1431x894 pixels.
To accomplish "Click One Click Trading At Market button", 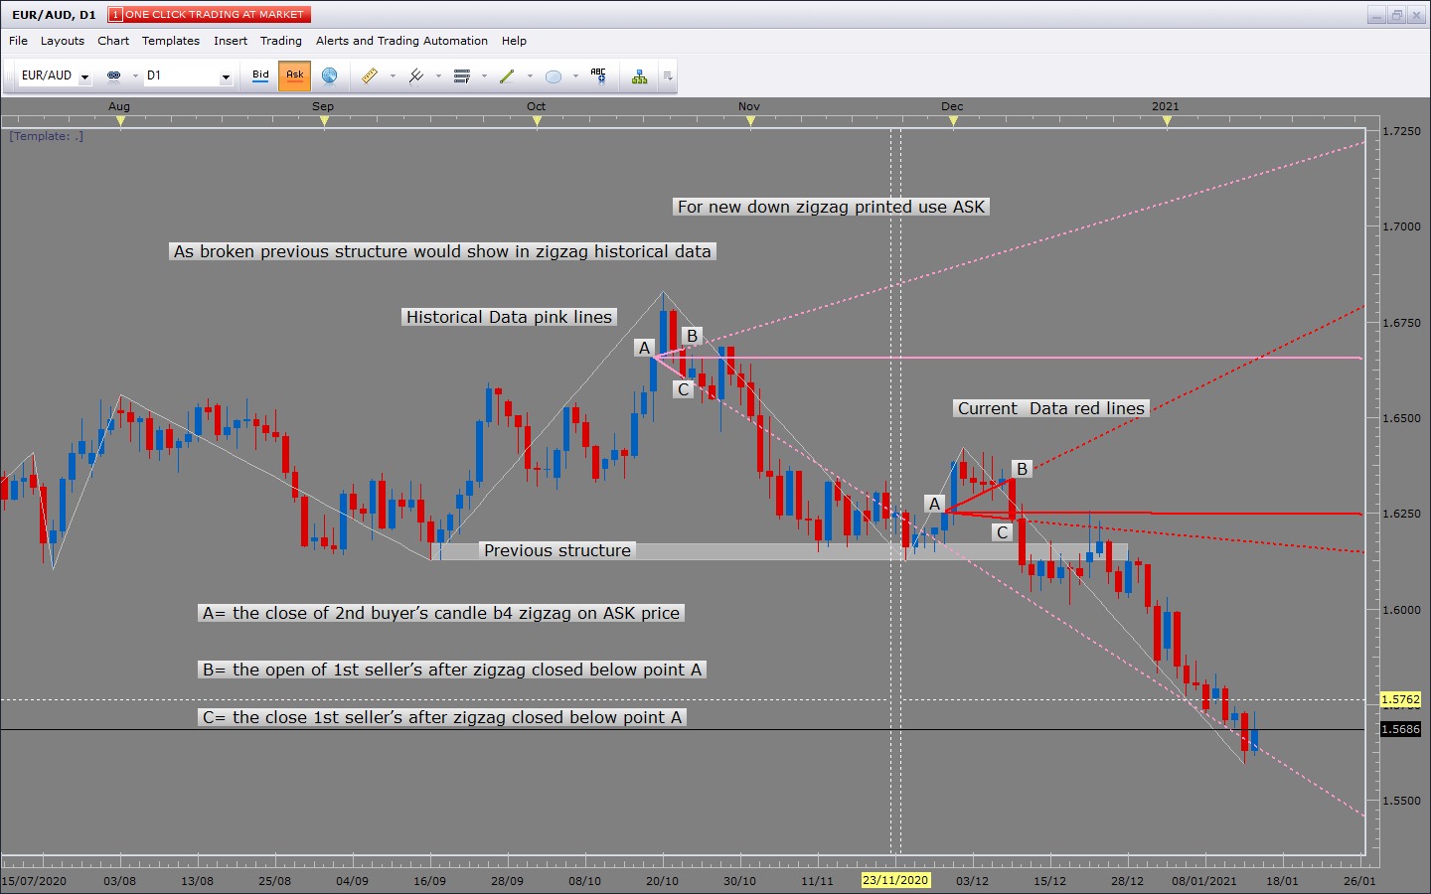I will pyautogui.click(x=210, y=14).
